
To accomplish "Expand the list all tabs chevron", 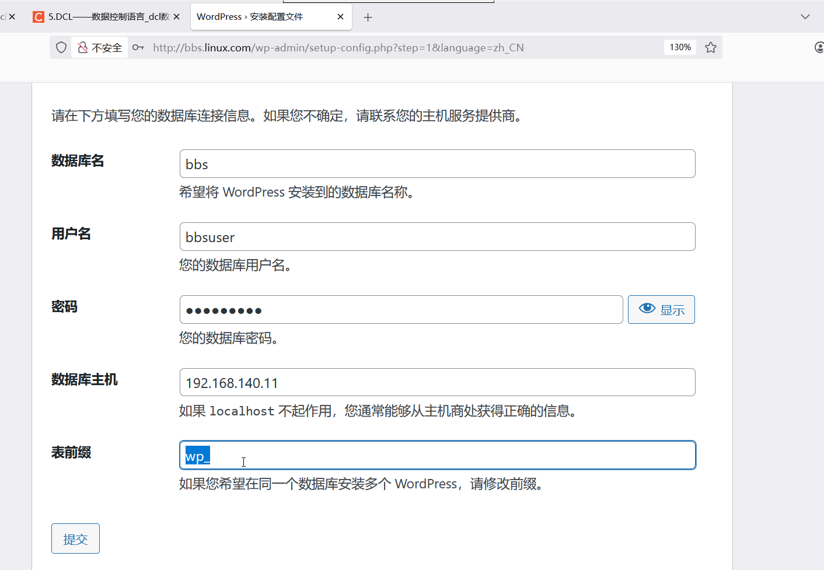I will [x=805, y=16].
